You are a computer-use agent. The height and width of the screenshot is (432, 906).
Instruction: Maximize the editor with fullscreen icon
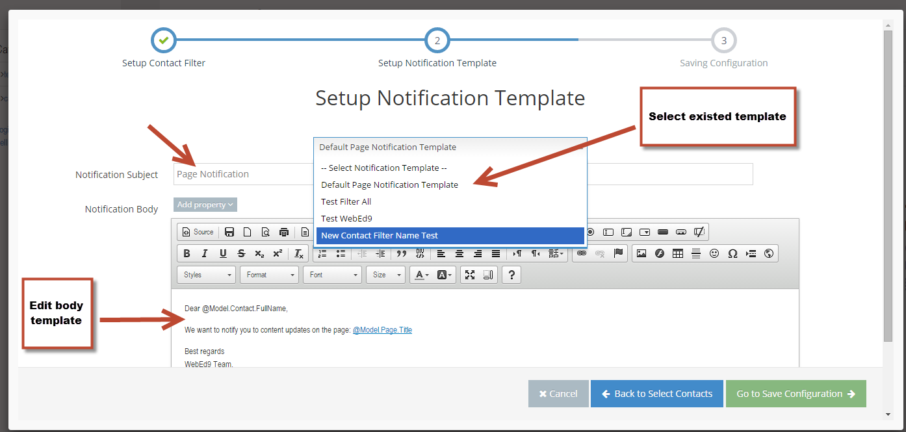(x=470, y=275)
